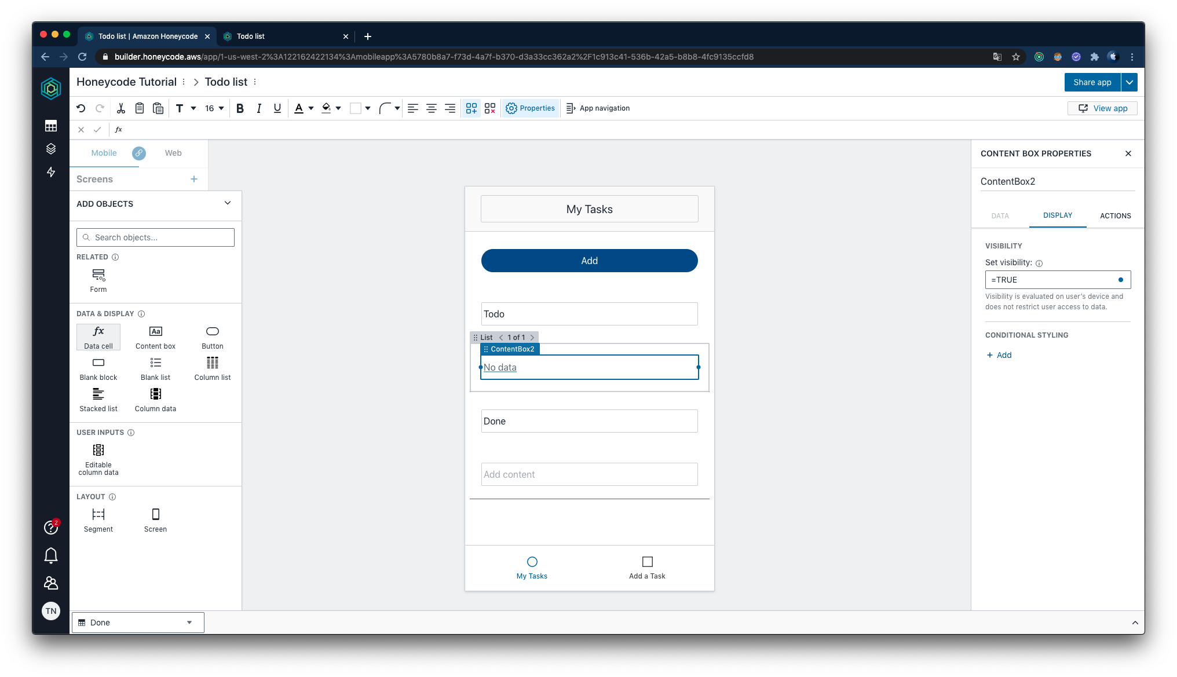1177x677 pixels.
Task: Open the font color dropdown arrow
Action: (311, 108)
